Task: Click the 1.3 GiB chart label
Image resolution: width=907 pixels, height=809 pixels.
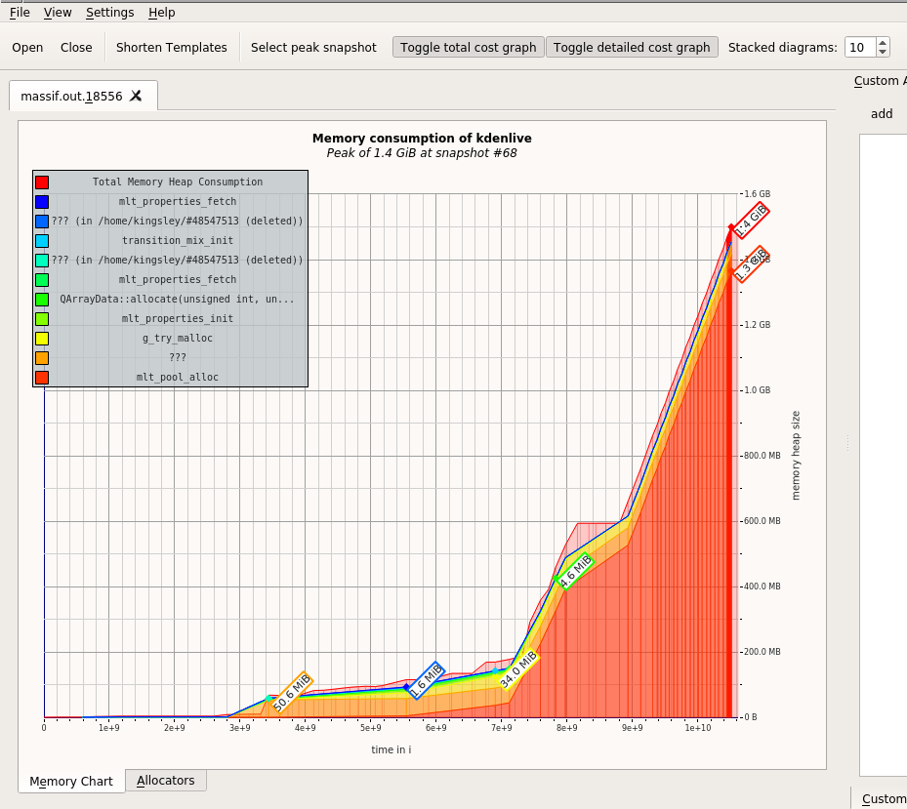Action: point(751,263)
